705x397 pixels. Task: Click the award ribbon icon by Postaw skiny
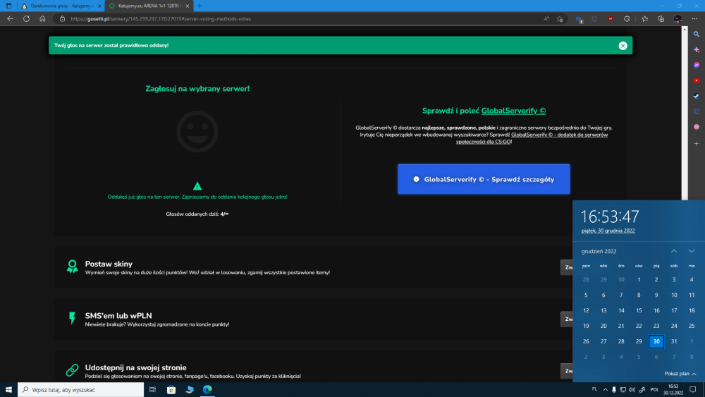[x=72, y=267]
